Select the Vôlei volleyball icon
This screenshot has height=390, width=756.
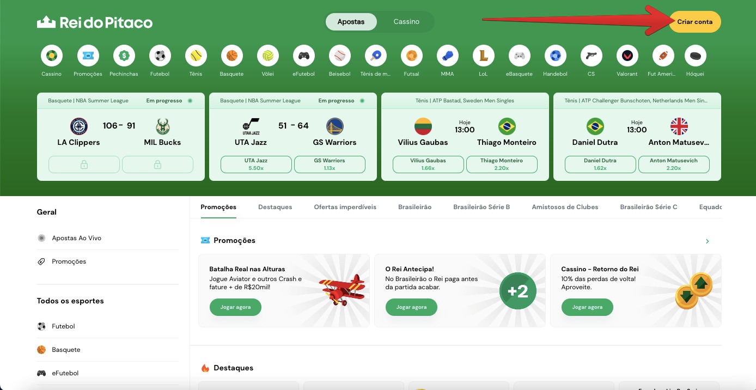click(x=268, y=56)
